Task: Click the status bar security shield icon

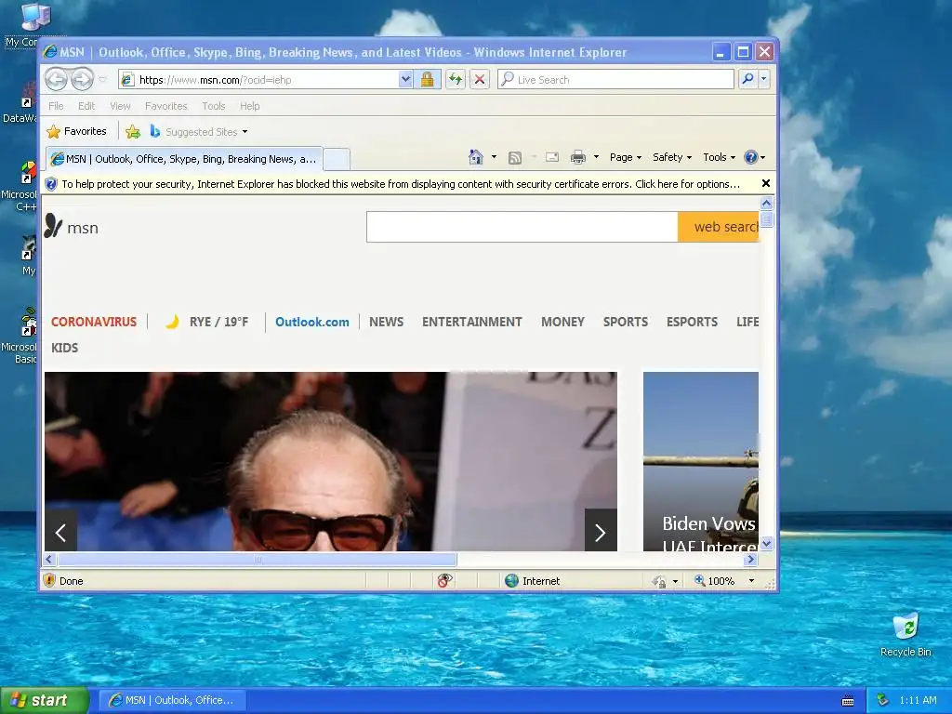Action: point(49,580)
